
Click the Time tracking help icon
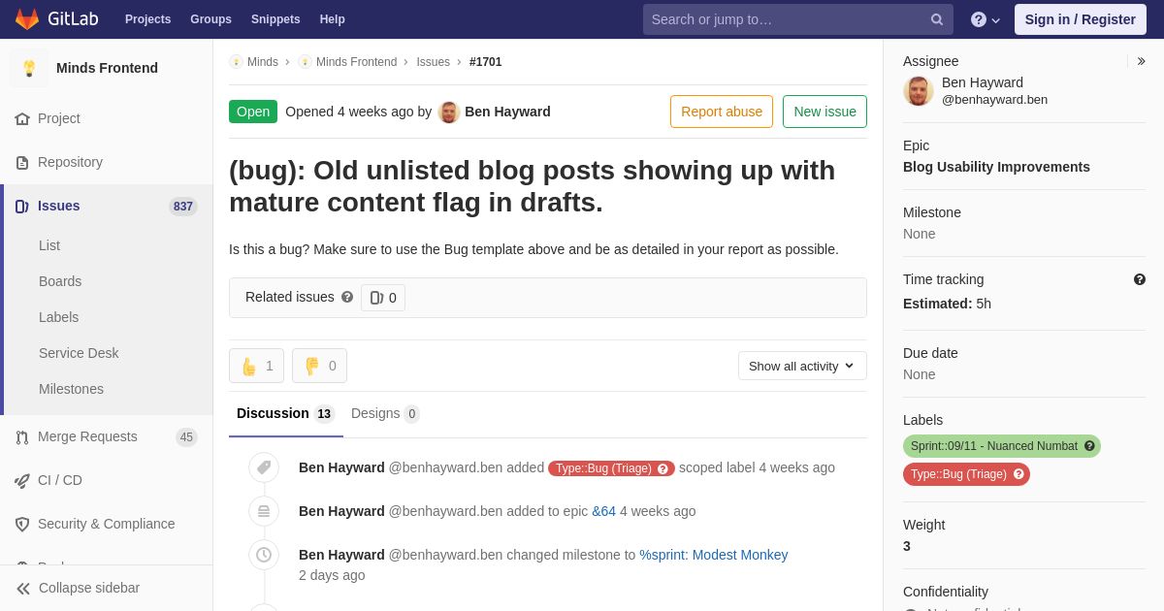point(1140,279)
